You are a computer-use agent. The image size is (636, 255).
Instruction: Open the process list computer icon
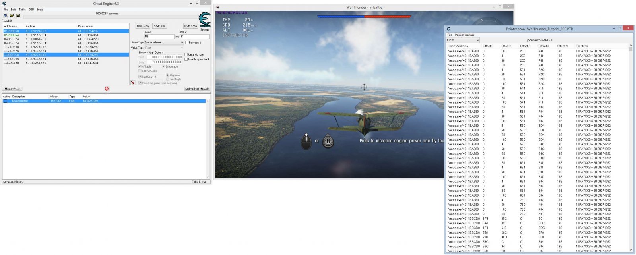coord(6,15)
